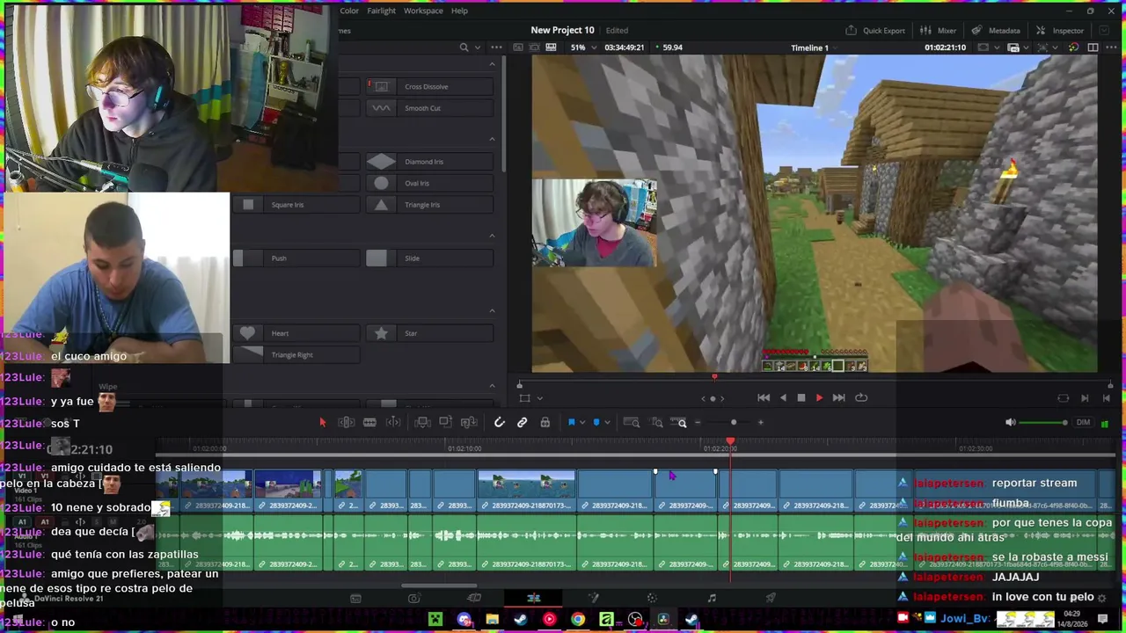Select the Push transition
This screenshot has width=1126, height=633.
(296, 258)
